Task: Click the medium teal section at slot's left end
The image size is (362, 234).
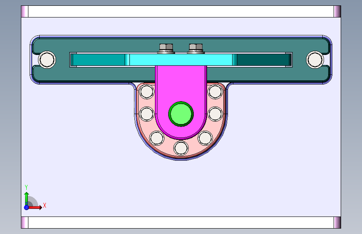Action: [x=99, y=60]
